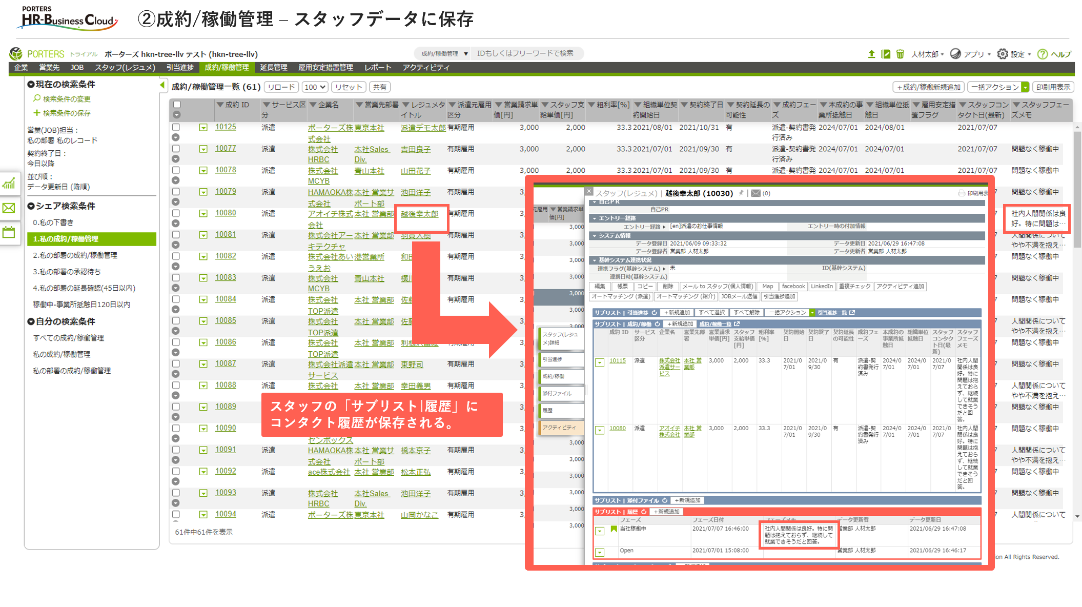Click the PORTERS logo icon
The height and width of the screenshot is (607, 1082).
(16, 53)
